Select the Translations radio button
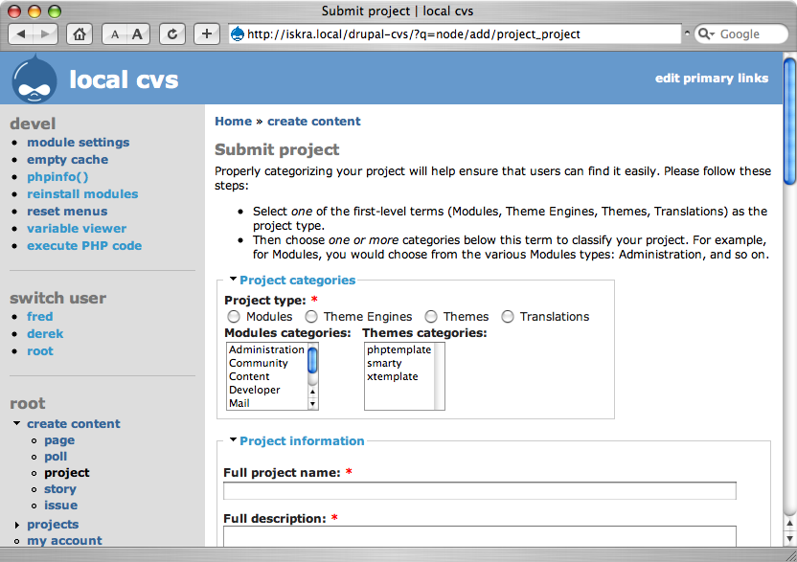Screen dimensions: 797x562 508,317
